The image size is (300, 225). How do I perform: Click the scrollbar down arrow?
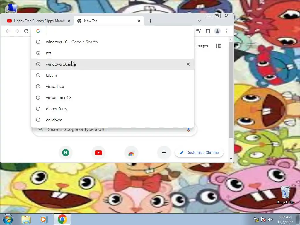[x=231, y=159]
